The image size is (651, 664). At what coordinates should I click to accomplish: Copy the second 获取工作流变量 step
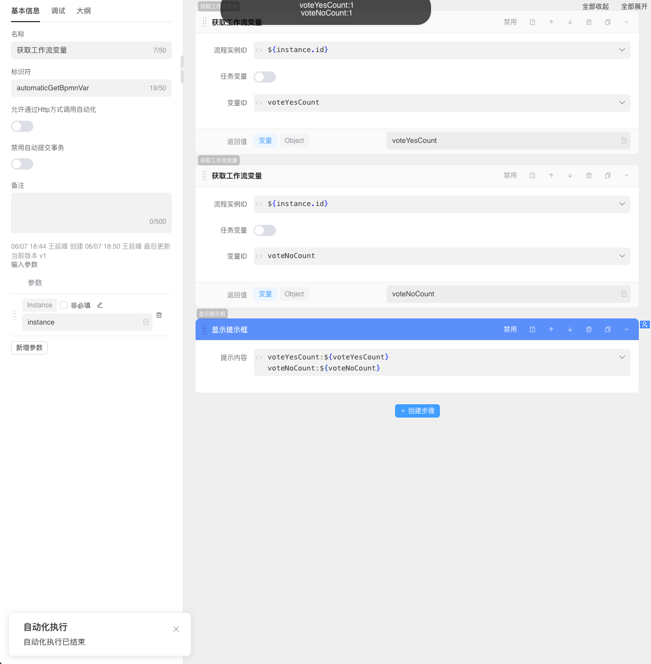pos(608,176)
